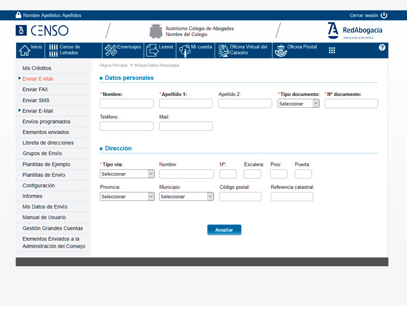Click the Nombre field under Datos personales
This screenshot has height=320, width=407.
tap(127, 103)
